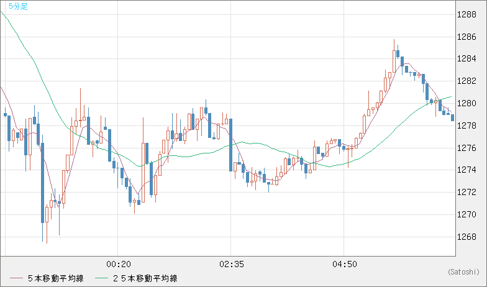
Task: Select the 1272 price axis label
Action: pos(467,192)
